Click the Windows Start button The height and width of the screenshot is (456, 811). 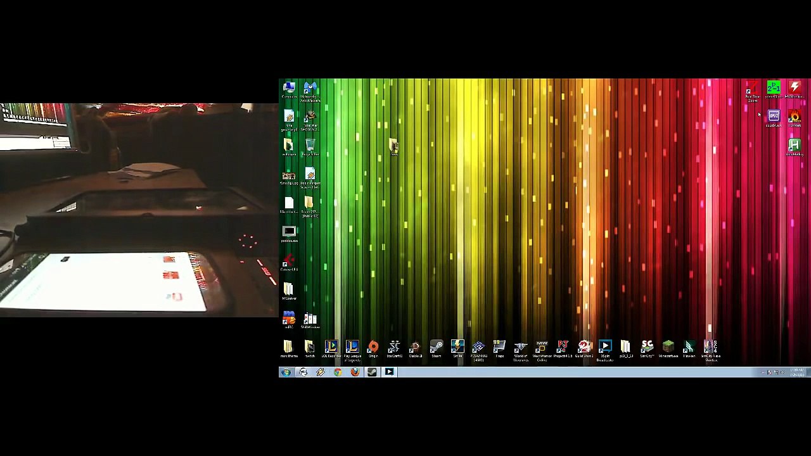point(286,372)
